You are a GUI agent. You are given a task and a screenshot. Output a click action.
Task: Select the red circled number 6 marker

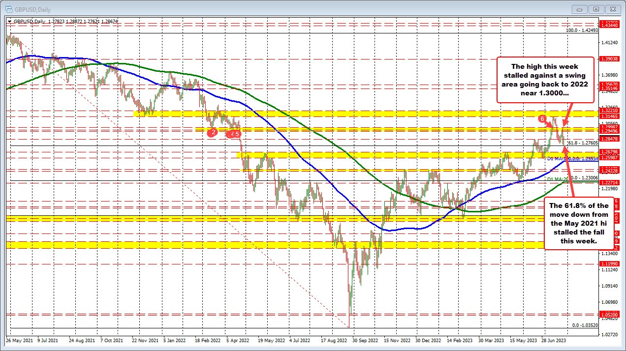click(543, 118)
